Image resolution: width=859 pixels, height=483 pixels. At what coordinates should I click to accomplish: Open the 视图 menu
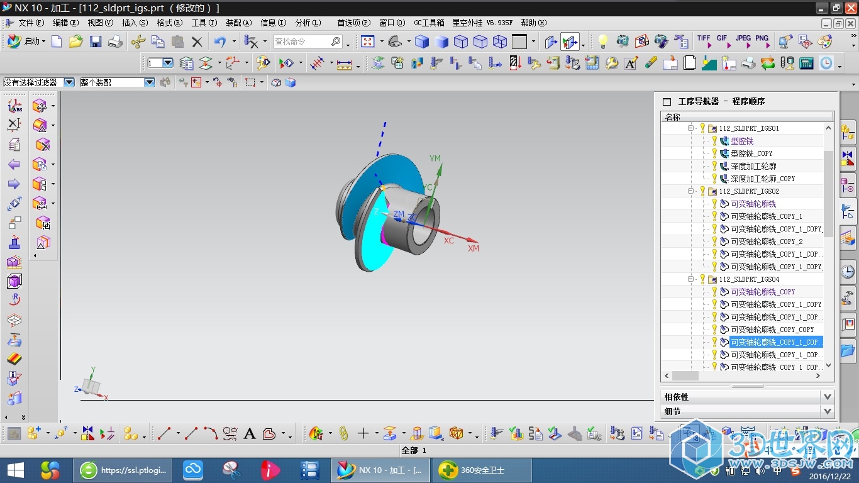click(x=101, y=23)
